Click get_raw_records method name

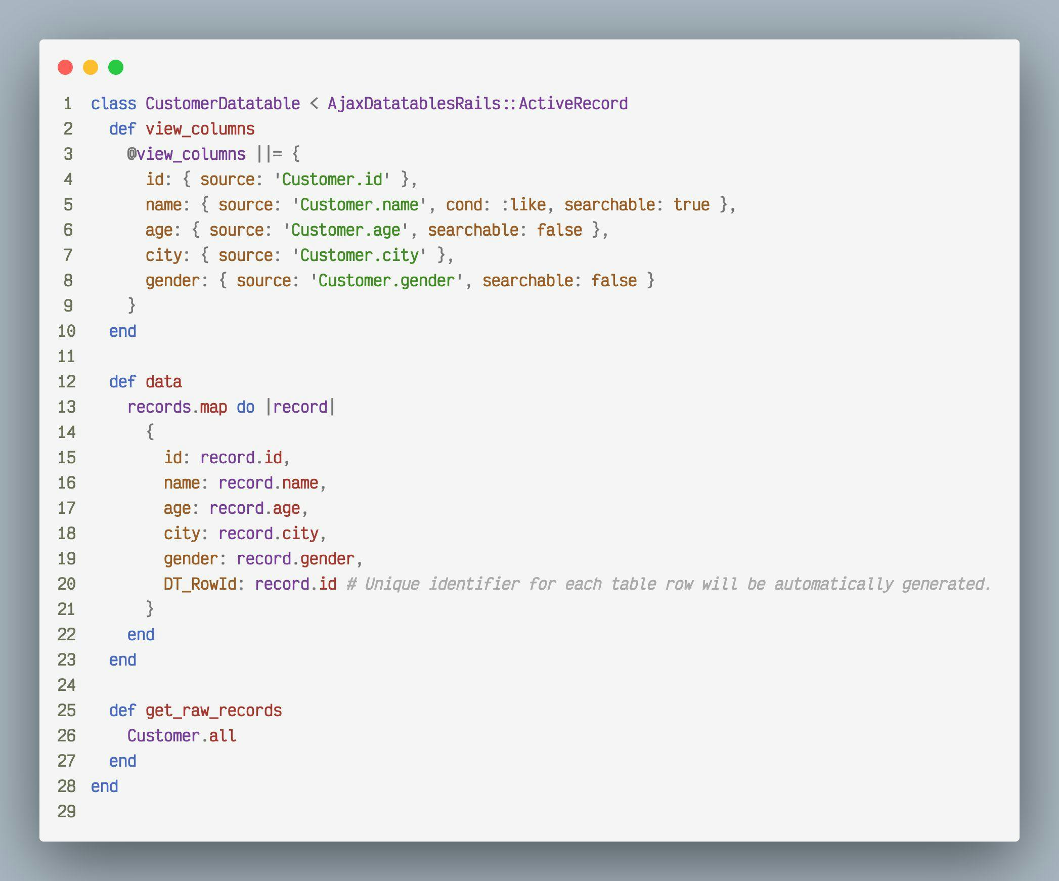(x=213, y=711)
